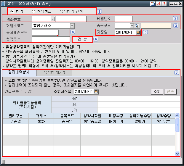184x166 pixels.
Task: Click the 기준일 date field
Action: (125, 32)
